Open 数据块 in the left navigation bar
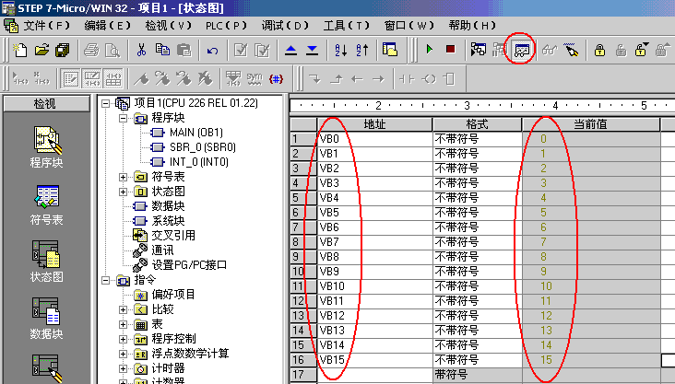The image size is (675, 384). 46,317
